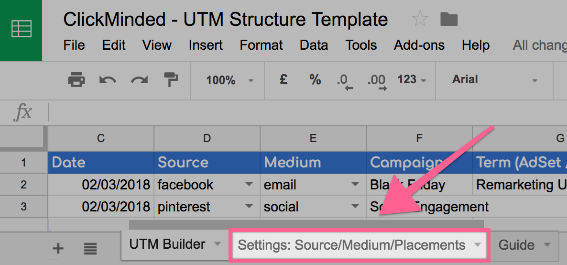This screenshot has height=265, width=567.
Task: Expand the facebook source dropdown
Action: [x=249, y=185]
